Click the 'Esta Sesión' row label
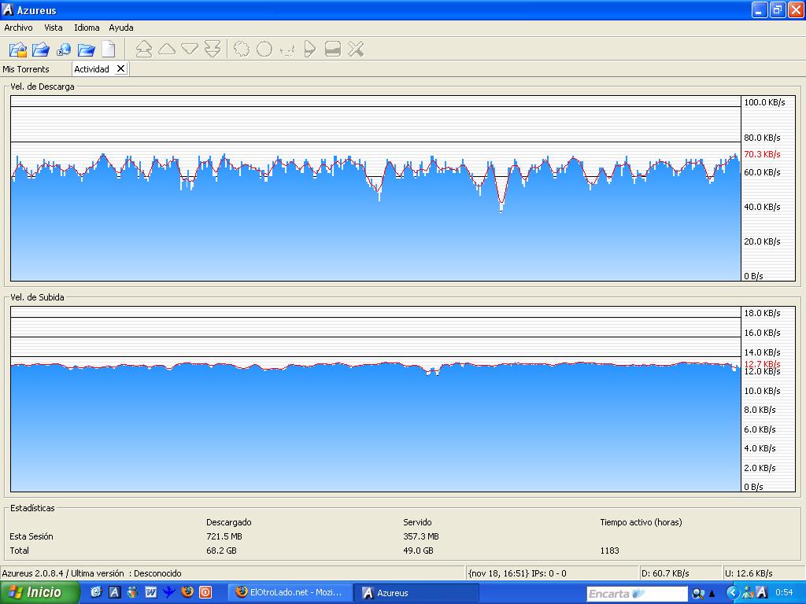 tap(31, 536)
